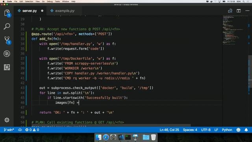Click the '# PLAN: Call existing functions' comment
Screen dimensions: 252x142
[x=78, y=122]
